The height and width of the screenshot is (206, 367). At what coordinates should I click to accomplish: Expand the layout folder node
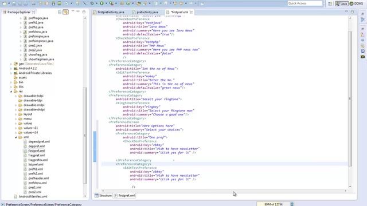(16, 114)
